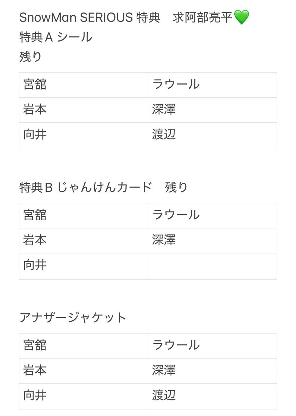
Task: Click the empty cell beside 向井 in the じゃんけんカード table
Action: click(x=212, y=266)
